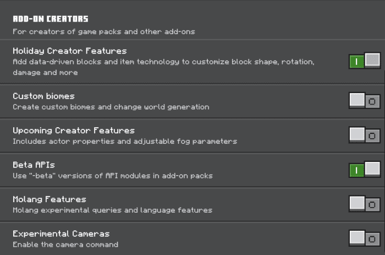The width and height of the screenshot is (385, 255).
Task: Click the ADD-ON CREATORS section header
Action: [51, 19]
